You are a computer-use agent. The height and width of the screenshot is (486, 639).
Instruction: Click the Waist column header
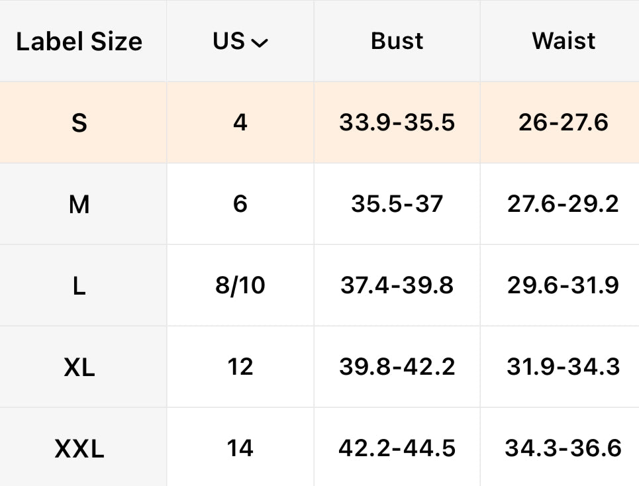[564, 41]
